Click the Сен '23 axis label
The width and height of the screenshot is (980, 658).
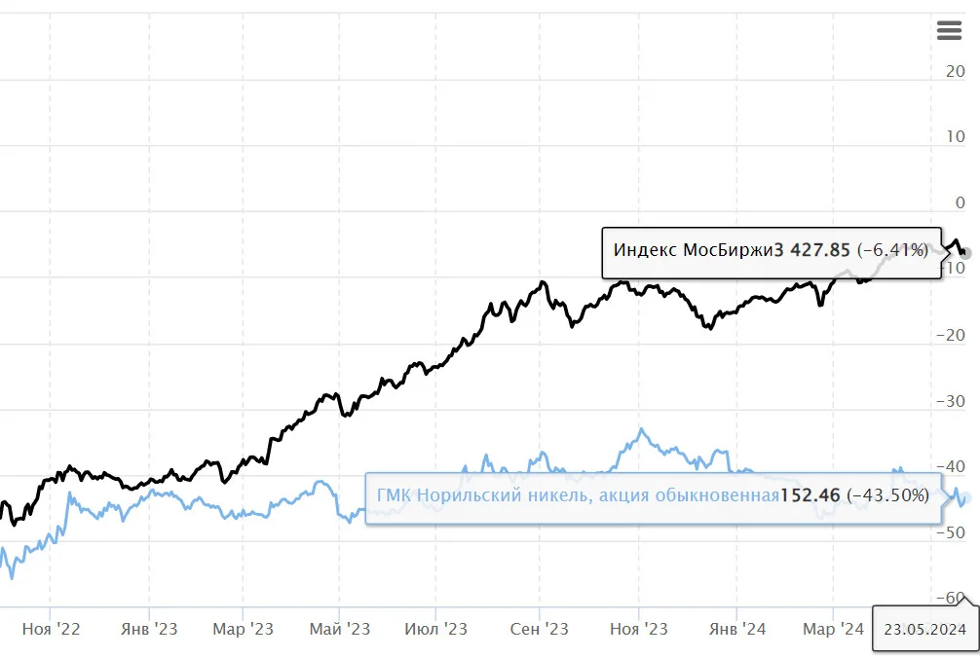coord(540,629)
